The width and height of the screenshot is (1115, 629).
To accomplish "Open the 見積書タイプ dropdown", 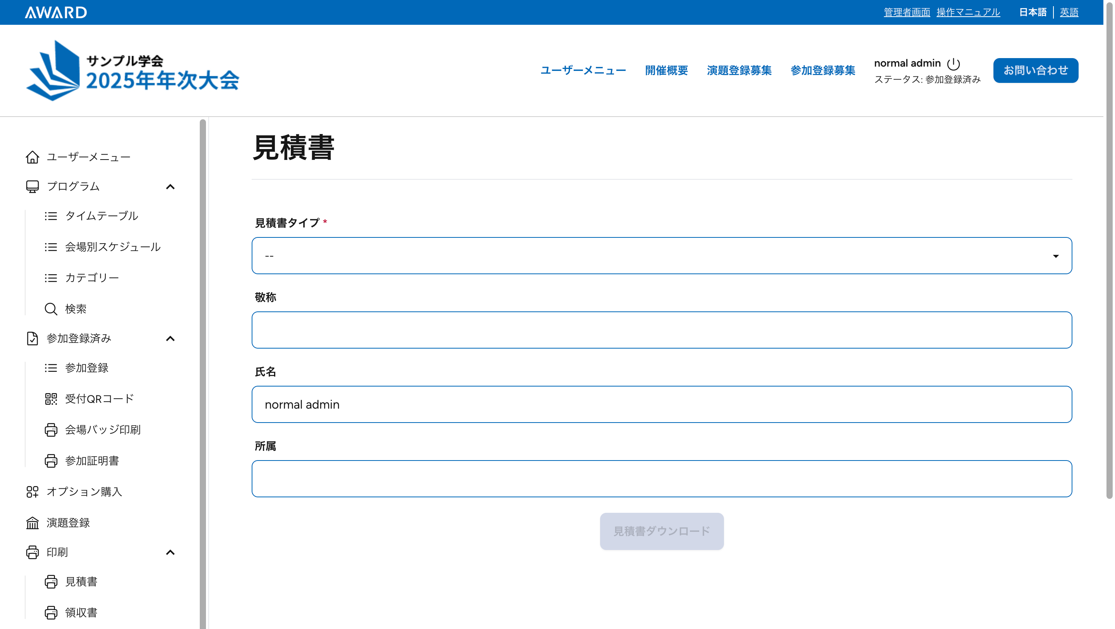I will click(x=662, y=256).
